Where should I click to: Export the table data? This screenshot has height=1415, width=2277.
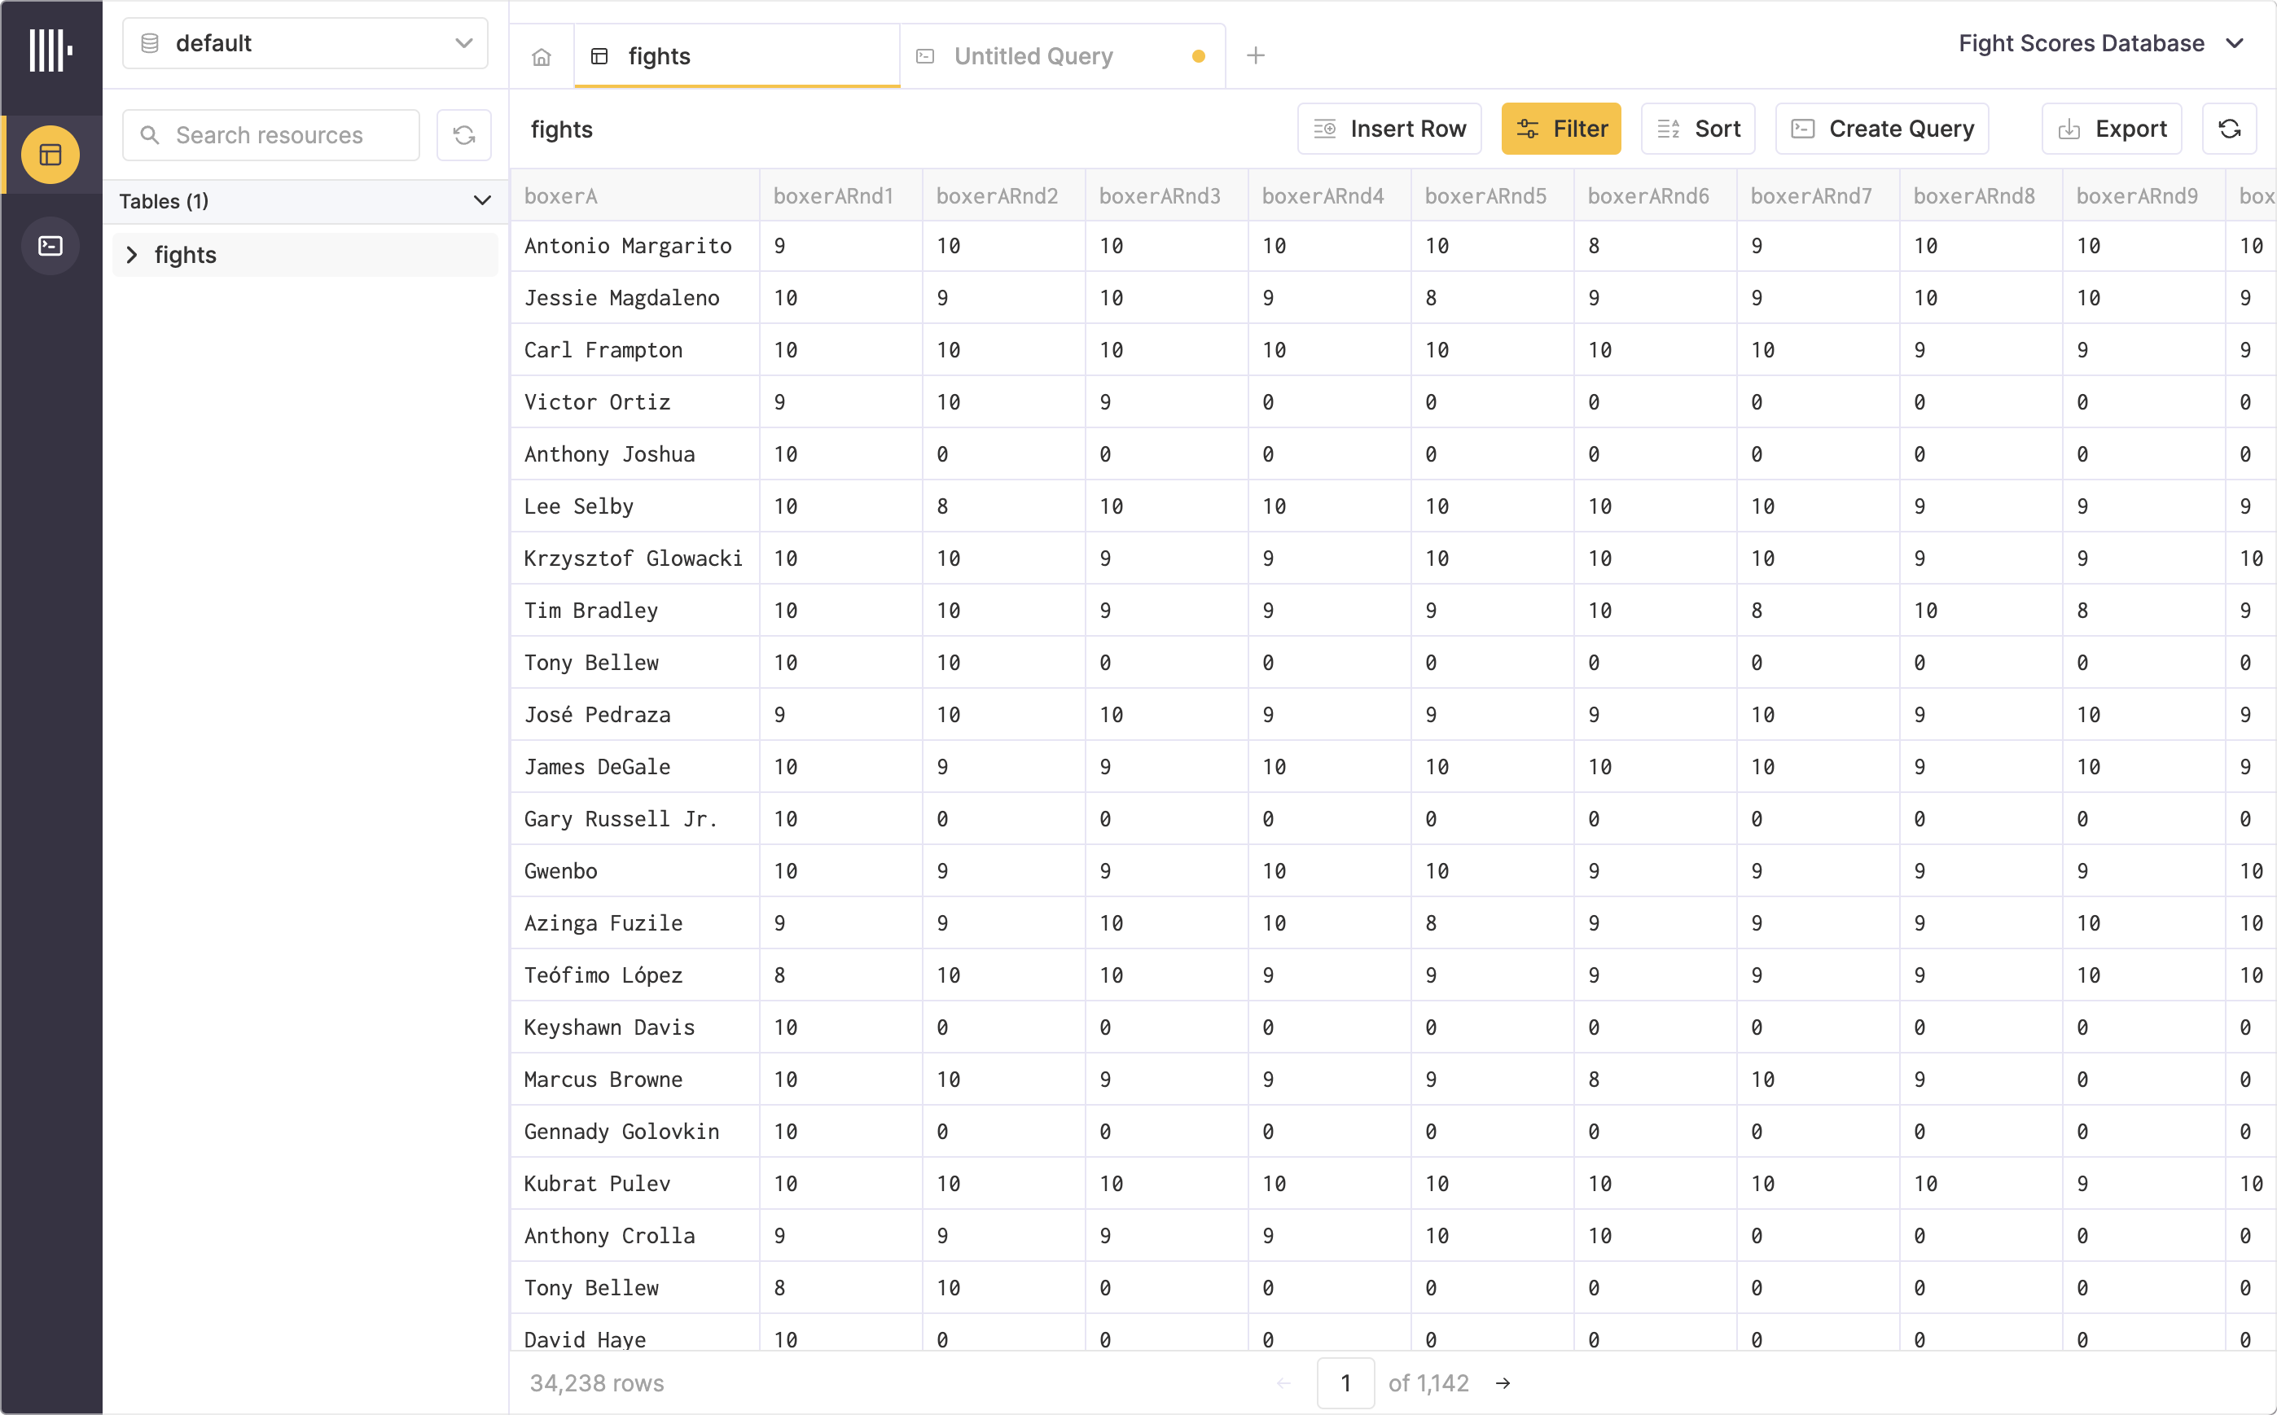[x=2112, y=129]
